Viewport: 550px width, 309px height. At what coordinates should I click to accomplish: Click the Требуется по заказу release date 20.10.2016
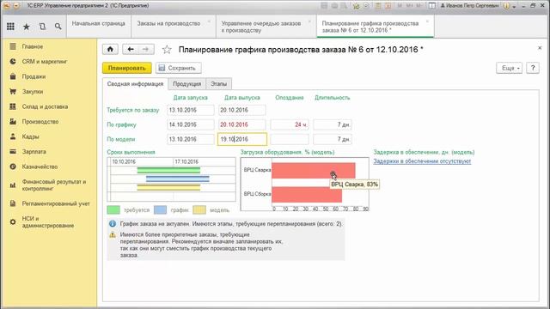242,110
